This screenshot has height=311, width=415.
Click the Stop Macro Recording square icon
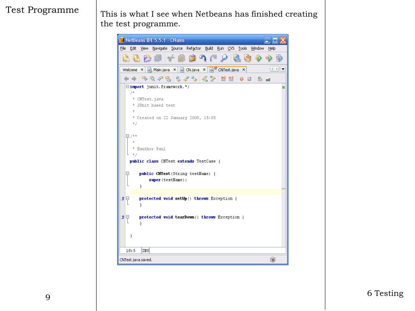[x=249, y=79]
